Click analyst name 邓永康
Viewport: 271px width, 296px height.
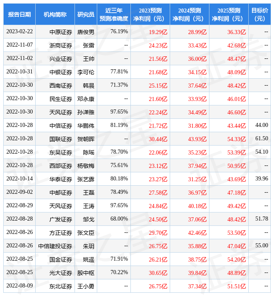(x=85, y=99)
